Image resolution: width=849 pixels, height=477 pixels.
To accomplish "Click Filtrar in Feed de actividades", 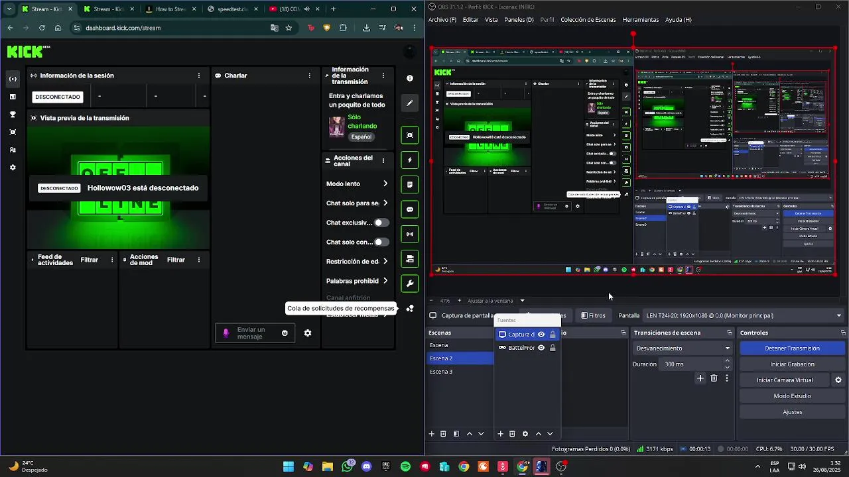I will 90,260.
